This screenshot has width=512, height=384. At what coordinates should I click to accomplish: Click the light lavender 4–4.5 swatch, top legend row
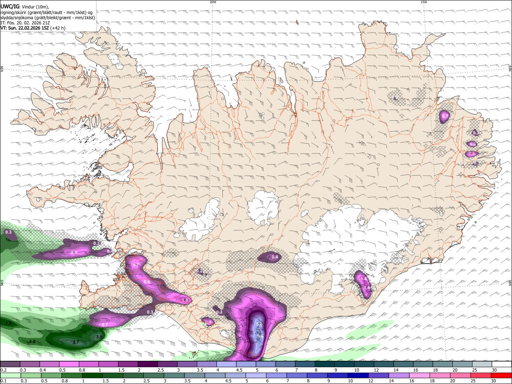[226, 364]
